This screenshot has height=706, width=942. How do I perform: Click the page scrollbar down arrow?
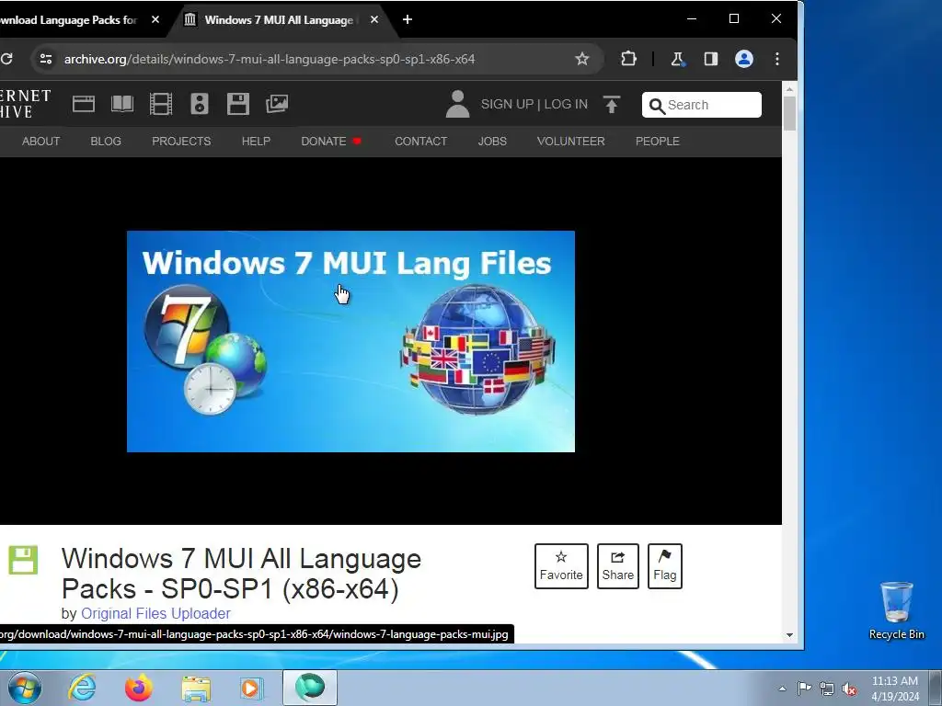point(789,634)
